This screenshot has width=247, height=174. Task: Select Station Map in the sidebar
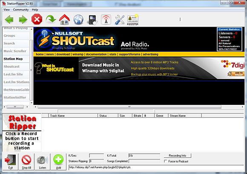13,59
